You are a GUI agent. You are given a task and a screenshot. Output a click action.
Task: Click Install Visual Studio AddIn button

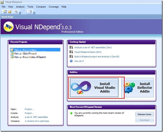(x=94, y=88)
